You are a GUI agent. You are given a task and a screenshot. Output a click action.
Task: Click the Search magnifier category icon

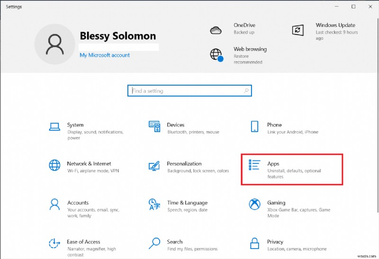point(154,243)
